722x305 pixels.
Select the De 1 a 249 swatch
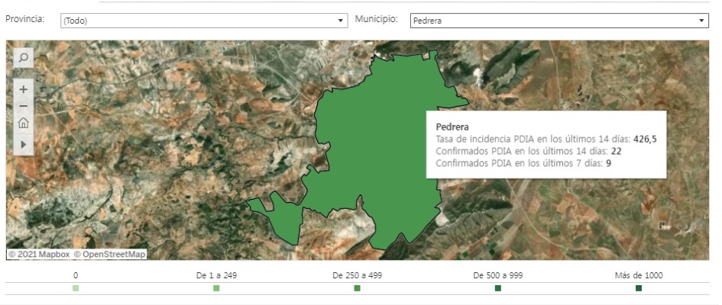(x=216, y=288)
